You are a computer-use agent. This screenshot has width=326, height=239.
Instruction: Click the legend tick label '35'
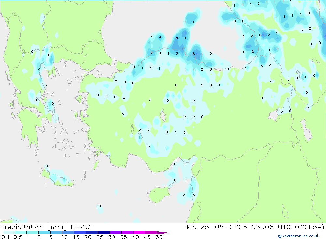pos(124,237)
